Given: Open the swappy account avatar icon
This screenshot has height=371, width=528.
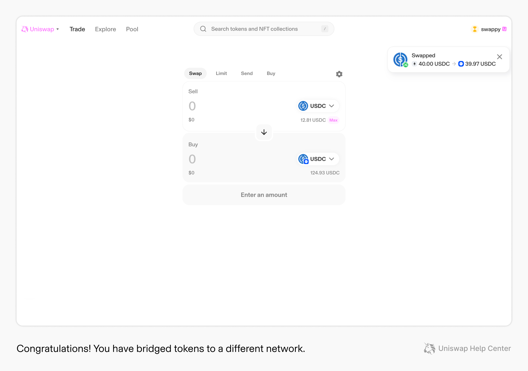Looking at the screenshot, I should pyautogui.click(x=475, y=29).
